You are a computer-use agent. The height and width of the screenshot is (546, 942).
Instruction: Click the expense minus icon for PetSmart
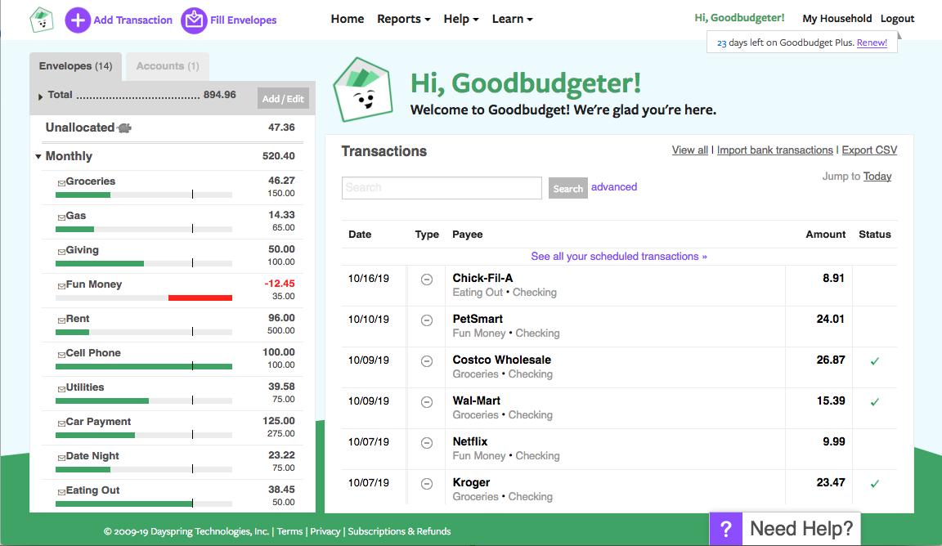coord(427,320)
